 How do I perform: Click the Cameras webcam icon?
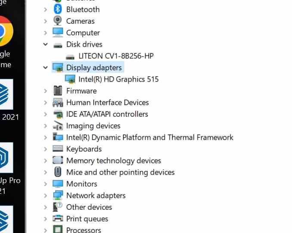tap(58, 21)
